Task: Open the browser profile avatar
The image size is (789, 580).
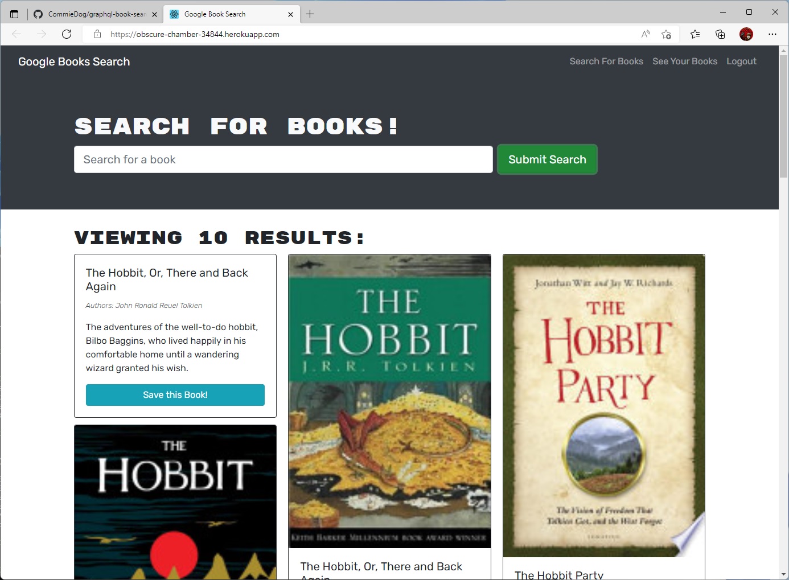Action: [746, 34]
